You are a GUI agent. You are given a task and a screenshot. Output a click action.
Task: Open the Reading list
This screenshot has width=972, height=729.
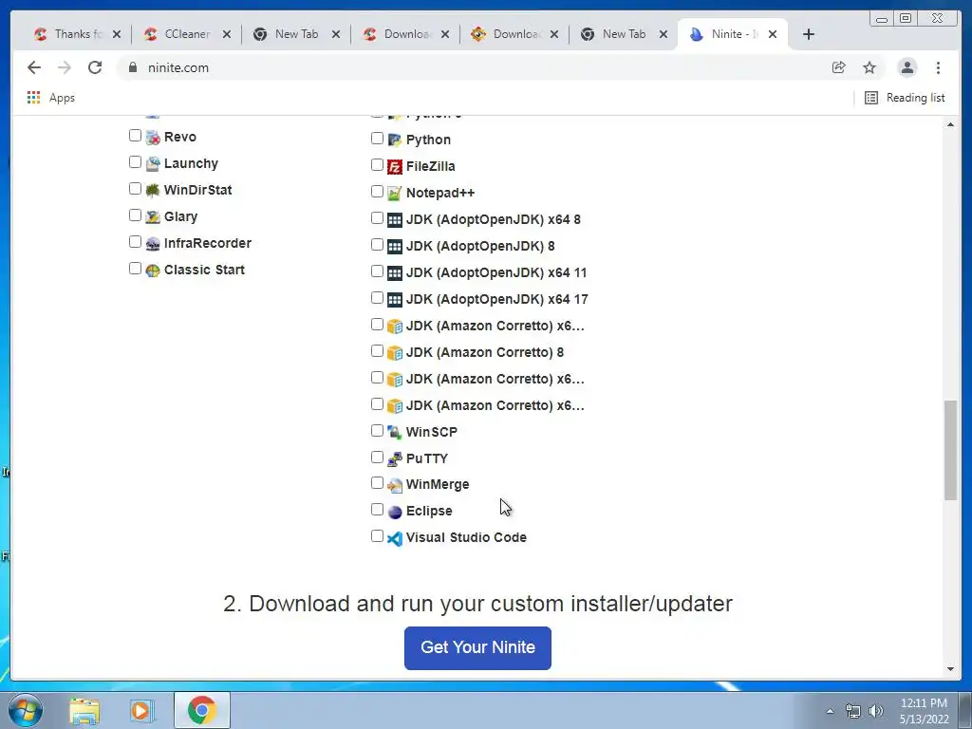pos(905,98)
